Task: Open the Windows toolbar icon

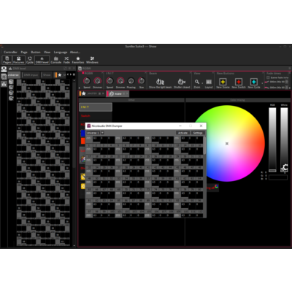Action: pyautogui.click(x=92, y=60)
